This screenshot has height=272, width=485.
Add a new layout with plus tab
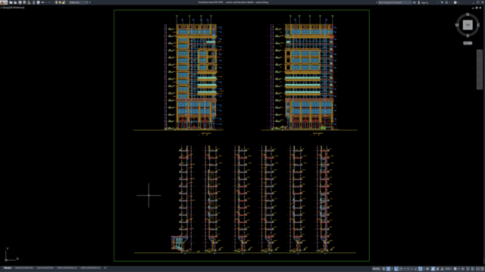point(105,268)
